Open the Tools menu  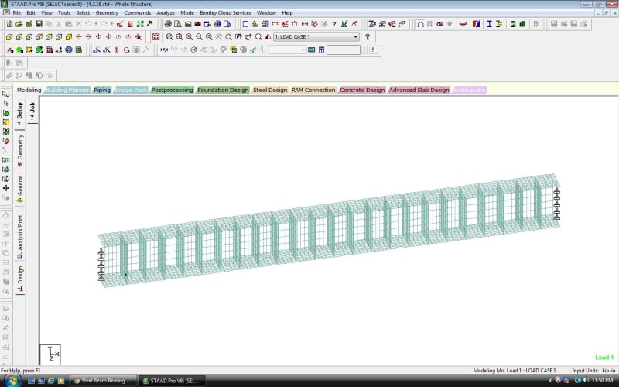click(x=64, y=12)
